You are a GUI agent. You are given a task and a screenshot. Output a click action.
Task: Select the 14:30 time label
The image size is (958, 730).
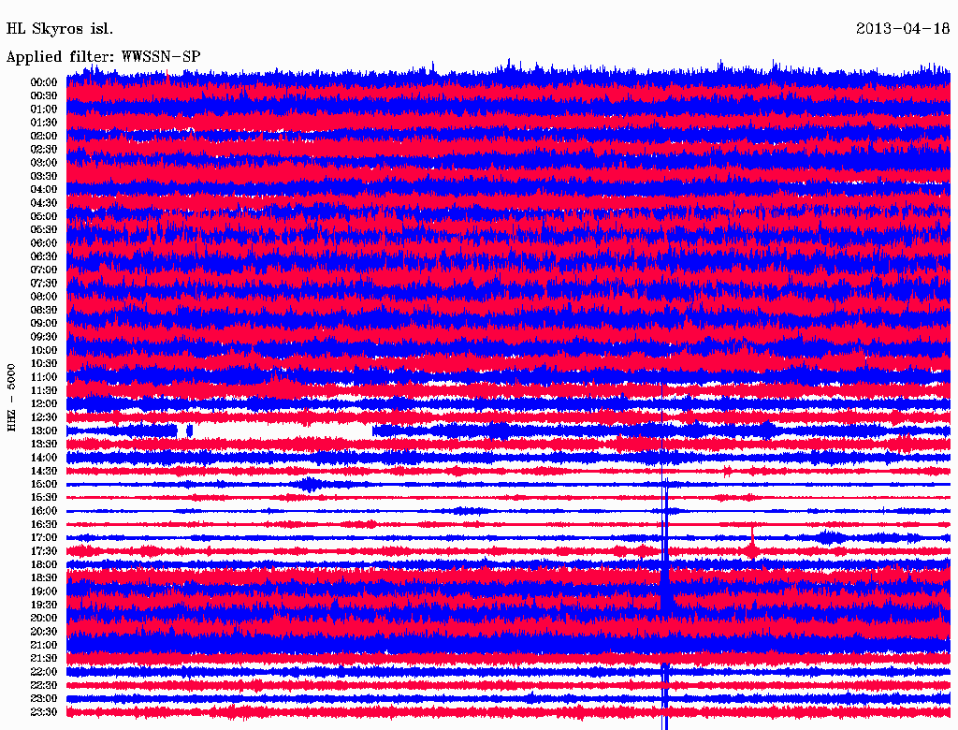[x=44, y=472]
